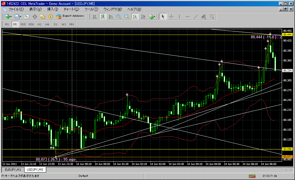
Task: Open the chart templates dropdown arrow
Action: [154, 17]
